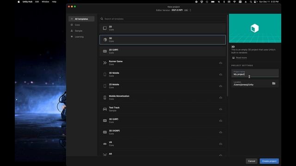Download the 3D (URP) template via cloud icon
Image resolution: width=296 pixels, height=166 pixels.
point(221,121)
